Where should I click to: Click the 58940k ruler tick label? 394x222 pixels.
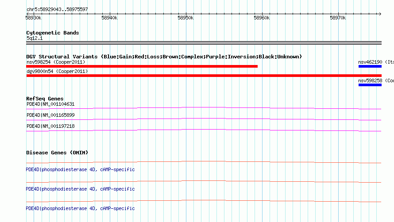coord(109,18)
